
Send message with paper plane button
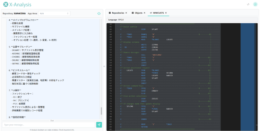click(99, 125)
